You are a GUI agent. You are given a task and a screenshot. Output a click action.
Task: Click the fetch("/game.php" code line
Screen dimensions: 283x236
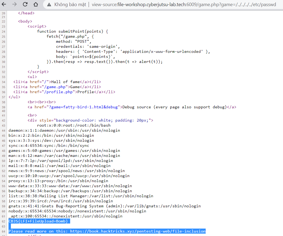(x=70, y=36)
